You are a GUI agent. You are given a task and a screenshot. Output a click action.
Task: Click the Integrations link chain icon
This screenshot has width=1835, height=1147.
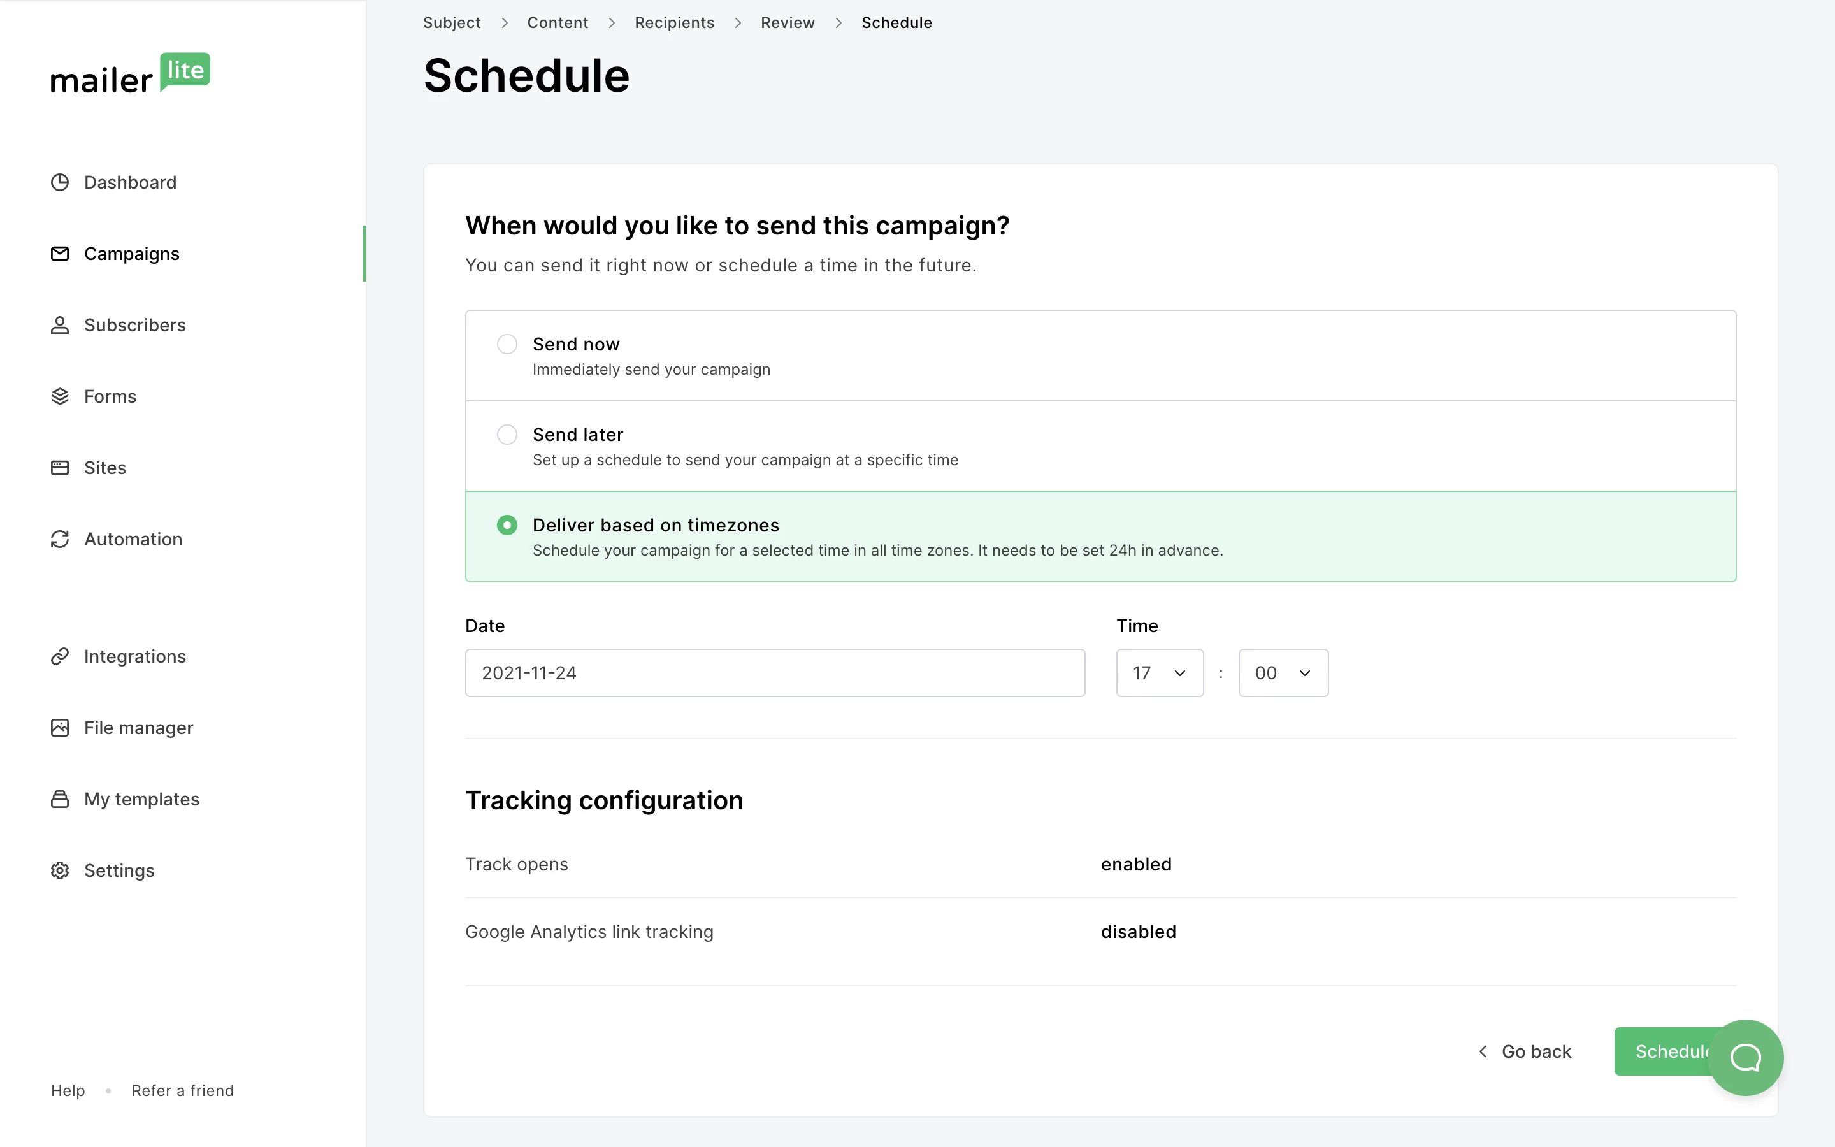click(60, 656)
